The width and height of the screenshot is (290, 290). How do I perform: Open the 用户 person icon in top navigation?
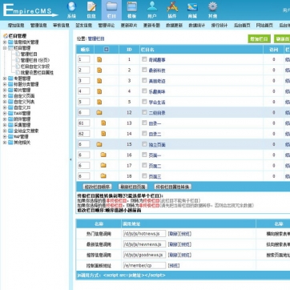point(152,7)
